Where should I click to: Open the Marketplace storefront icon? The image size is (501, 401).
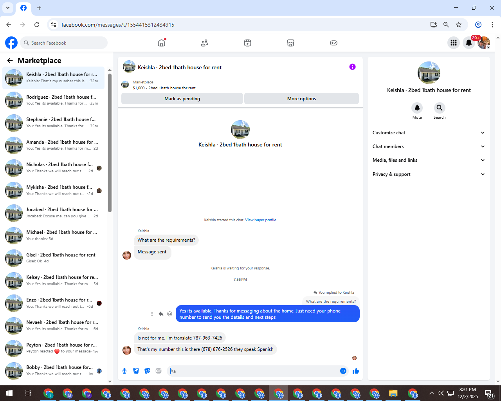click(290, 43)
